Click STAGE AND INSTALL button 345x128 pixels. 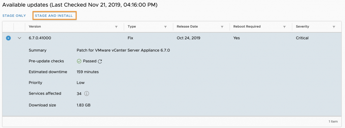pos(54,16)
